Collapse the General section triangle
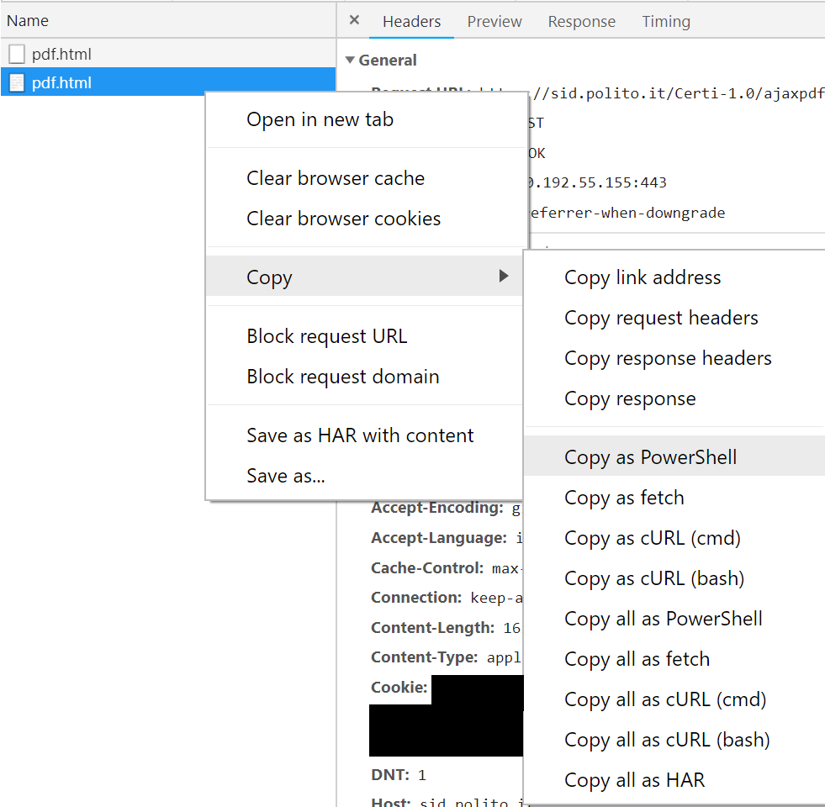 point(350,61)
